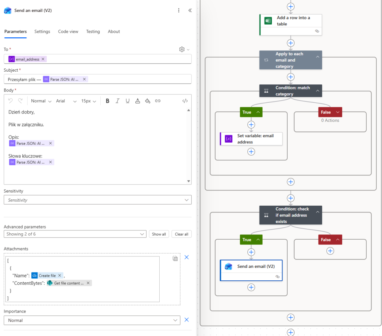Add action after Apply to each loop

tap(291, 198)
